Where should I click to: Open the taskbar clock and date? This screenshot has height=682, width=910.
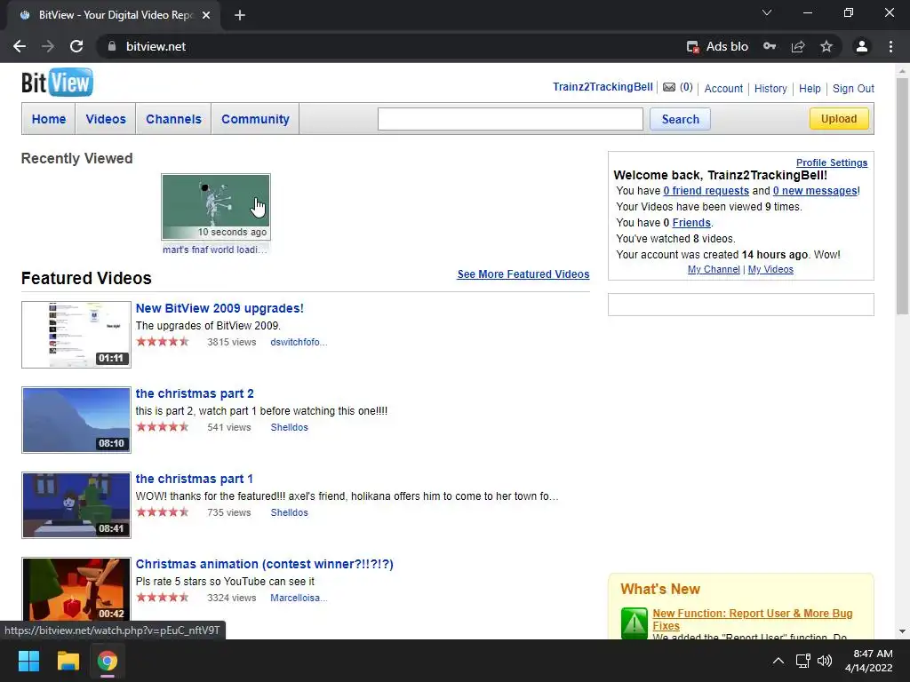pyautogui.click(x=869, y=661)
